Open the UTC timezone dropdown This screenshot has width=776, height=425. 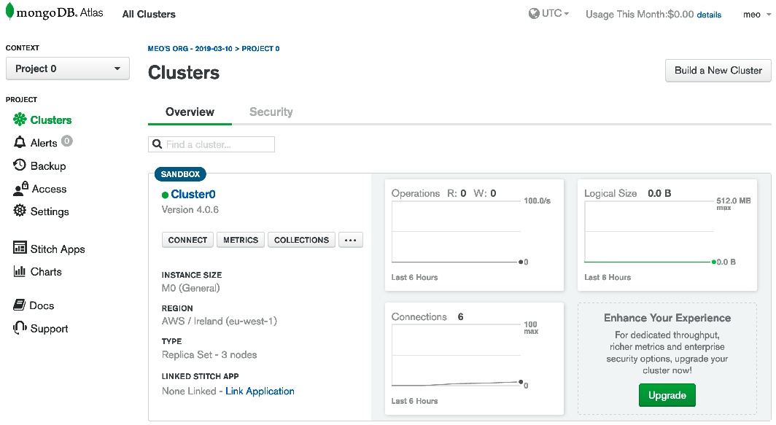point(549,13)
